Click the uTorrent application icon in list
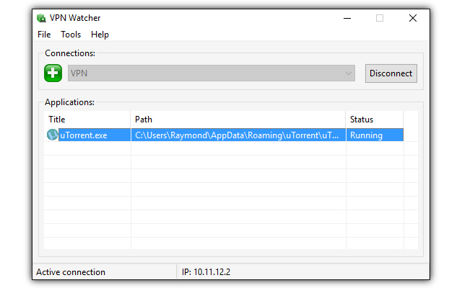This screenshot has height=288, width=462. 52,135
